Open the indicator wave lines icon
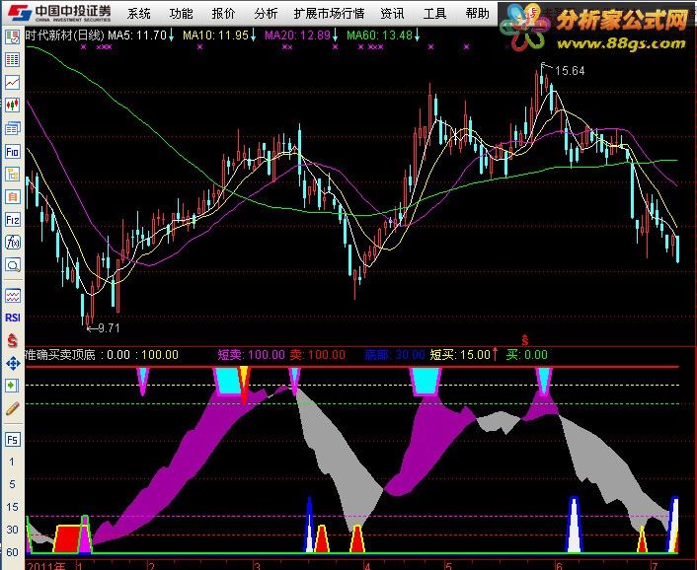This screenshot has width=697, height=570. click(x=13, y=295)
